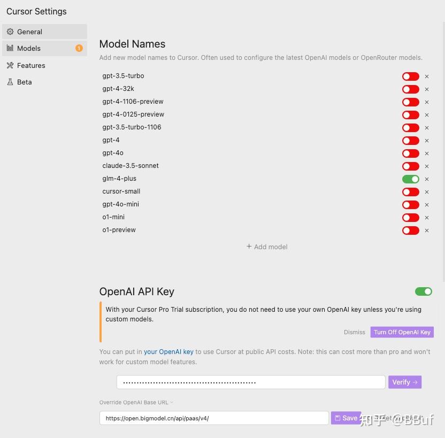Image resolution: width=445 pixels, height=438 pixels.
Task: Enable the gpt-4o model toggle
Action: coord(410,153)
